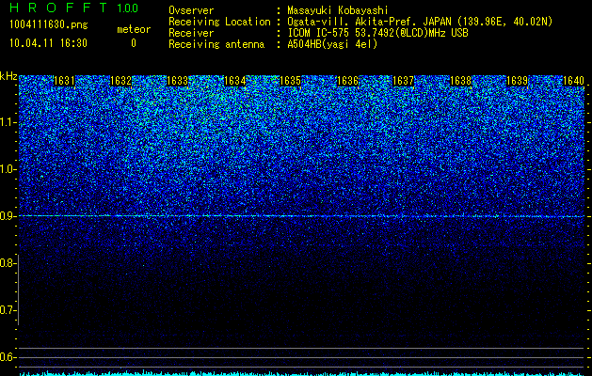Click the 0.6 frequency axis label
Screen dimensions: 592x376
pyautogui.click(x=8, y=357)
